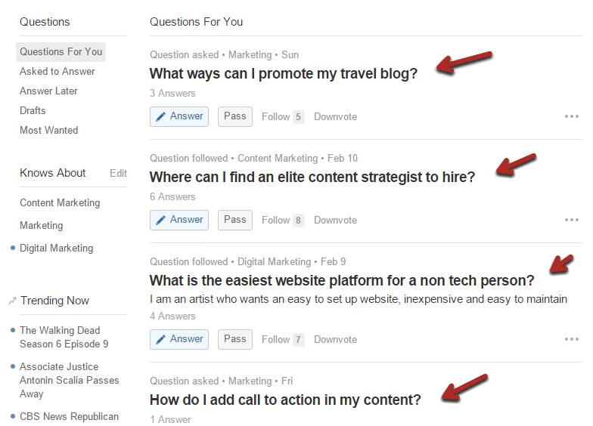Open question about adding call to action

[285, 400]
